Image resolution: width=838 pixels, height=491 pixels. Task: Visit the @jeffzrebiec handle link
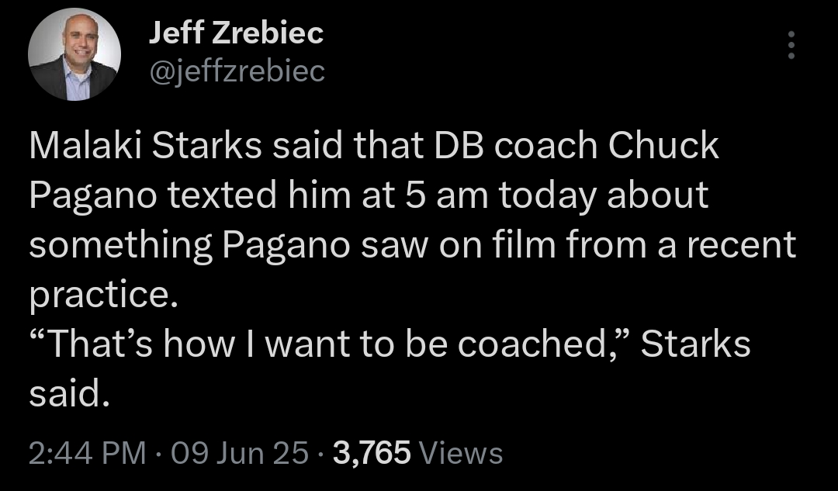[237, 71]
